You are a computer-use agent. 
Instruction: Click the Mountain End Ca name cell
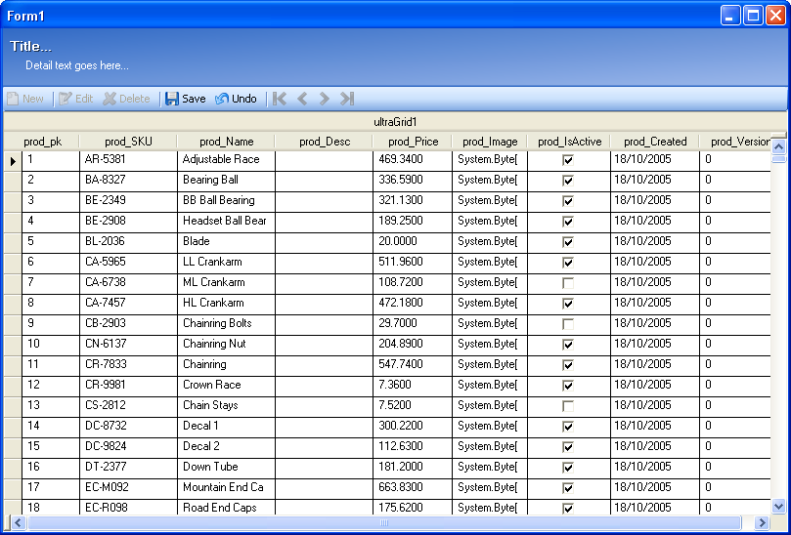point(225,487)
